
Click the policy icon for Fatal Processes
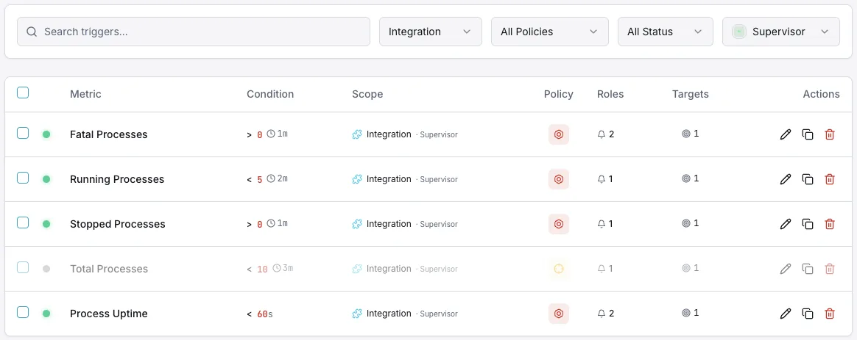pos(559,134)
